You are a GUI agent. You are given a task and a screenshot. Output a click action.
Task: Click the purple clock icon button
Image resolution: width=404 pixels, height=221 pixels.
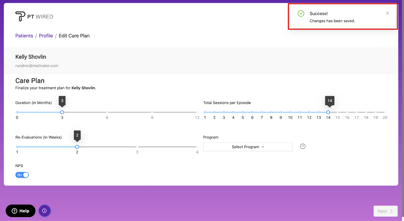click(45, 211)
